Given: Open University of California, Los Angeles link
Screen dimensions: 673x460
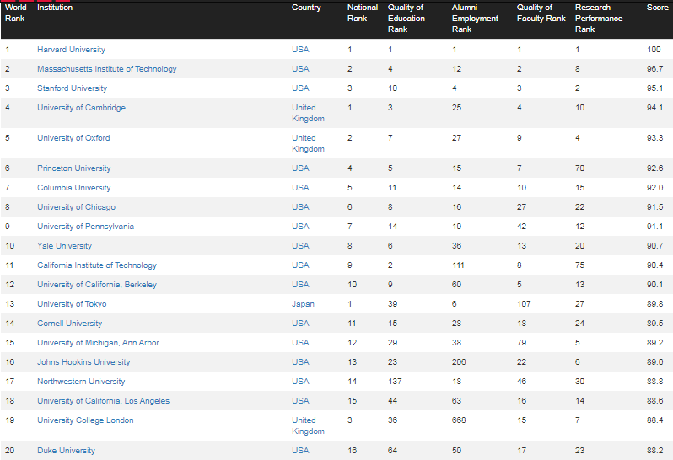Looking at the screenshot, I should coord(103,400).
